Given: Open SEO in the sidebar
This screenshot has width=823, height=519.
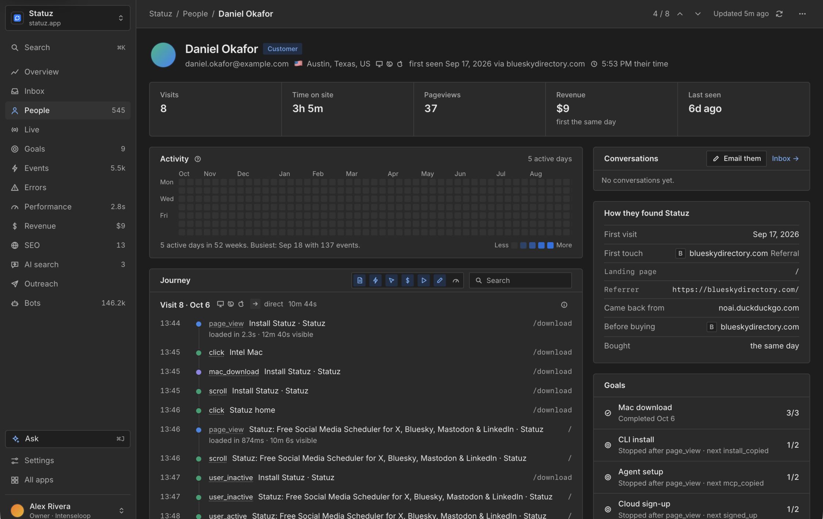Looking at the screenshot, I should click(68, 245).
